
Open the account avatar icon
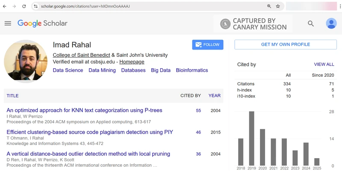(331, 23)
